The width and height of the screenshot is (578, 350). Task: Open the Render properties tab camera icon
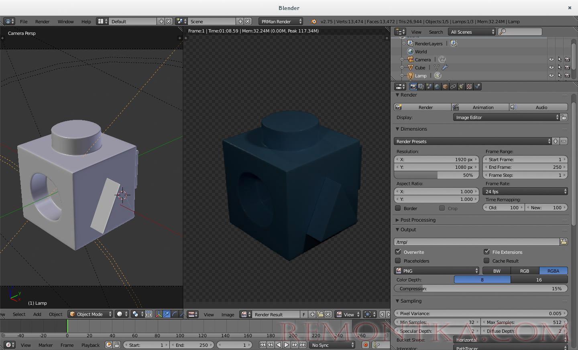[413, 87]
